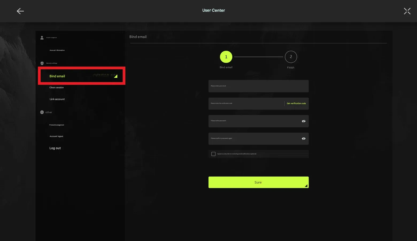Go to Link account settings
This screenshot has height=241, width=417.
(57, 99)
